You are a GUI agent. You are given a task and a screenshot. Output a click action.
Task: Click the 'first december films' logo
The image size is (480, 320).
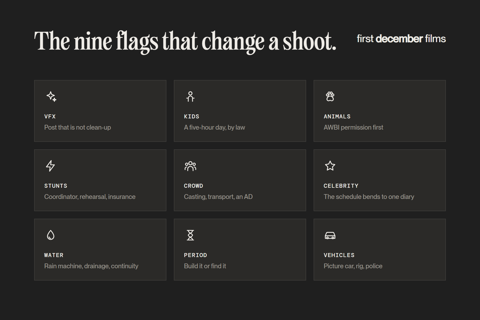[x=401, y=39]
